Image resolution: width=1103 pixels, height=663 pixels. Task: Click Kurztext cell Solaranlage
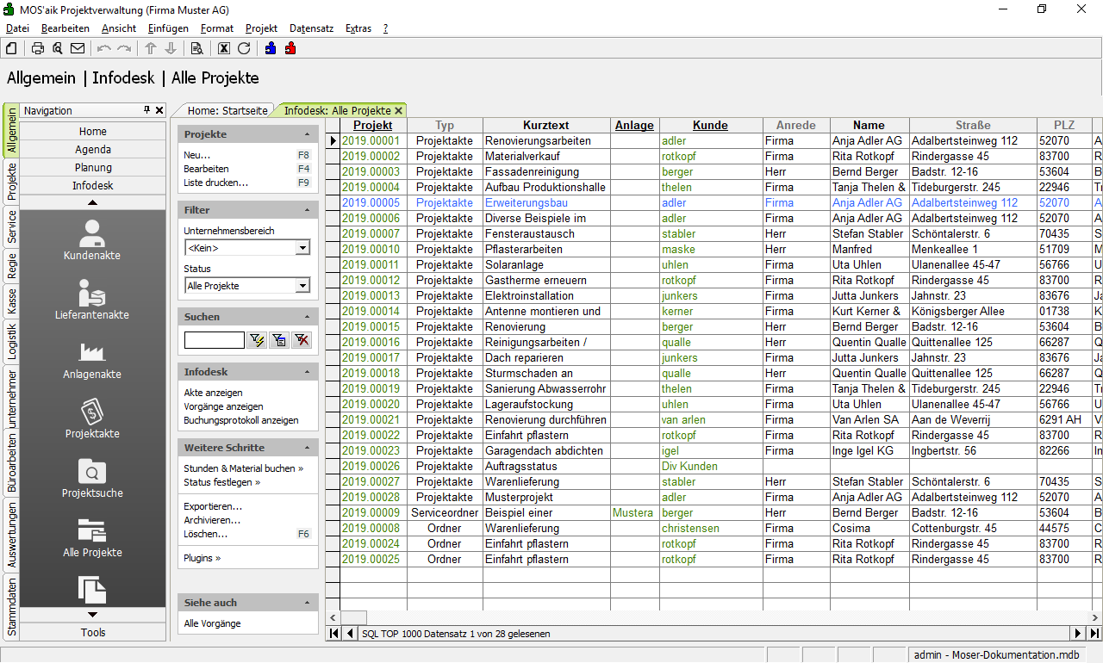pyautogui.click(x=546, y=265)
